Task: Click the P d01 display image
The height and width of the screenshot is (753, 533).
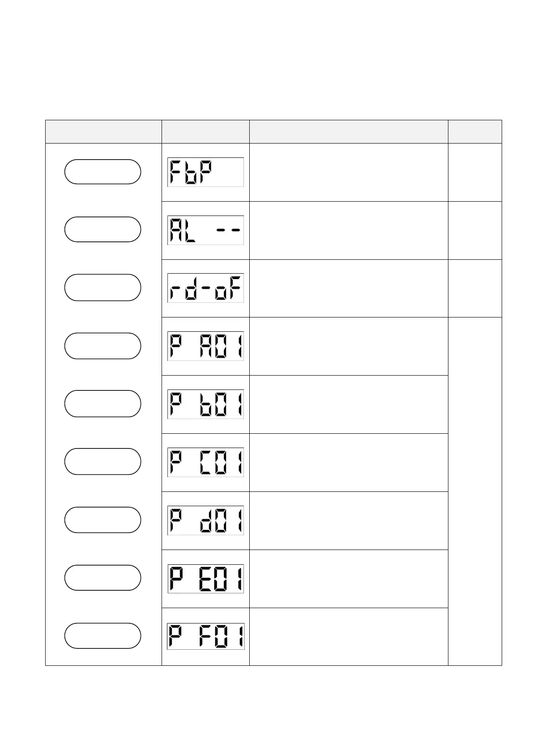Action: click(x=205, y=520)
